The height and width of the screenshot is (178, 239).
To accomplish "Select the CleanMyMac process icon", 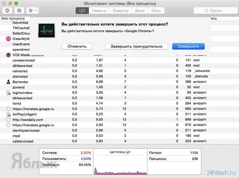I will [x=8, y=39].
